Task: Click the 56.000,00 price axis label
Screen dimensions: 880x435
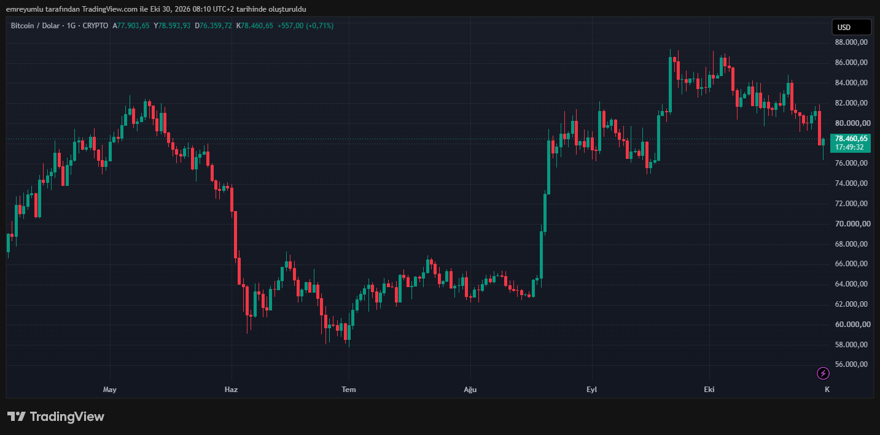Action: pyautogui.click(x=851, y=364)
